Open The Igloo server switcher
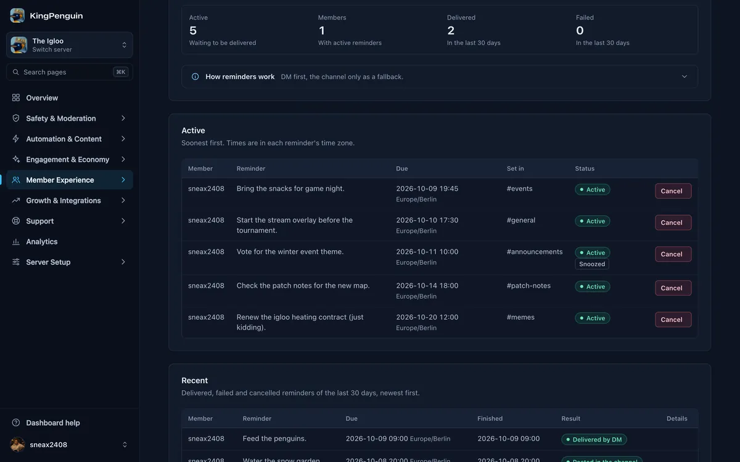 click(x=70, y=45)
